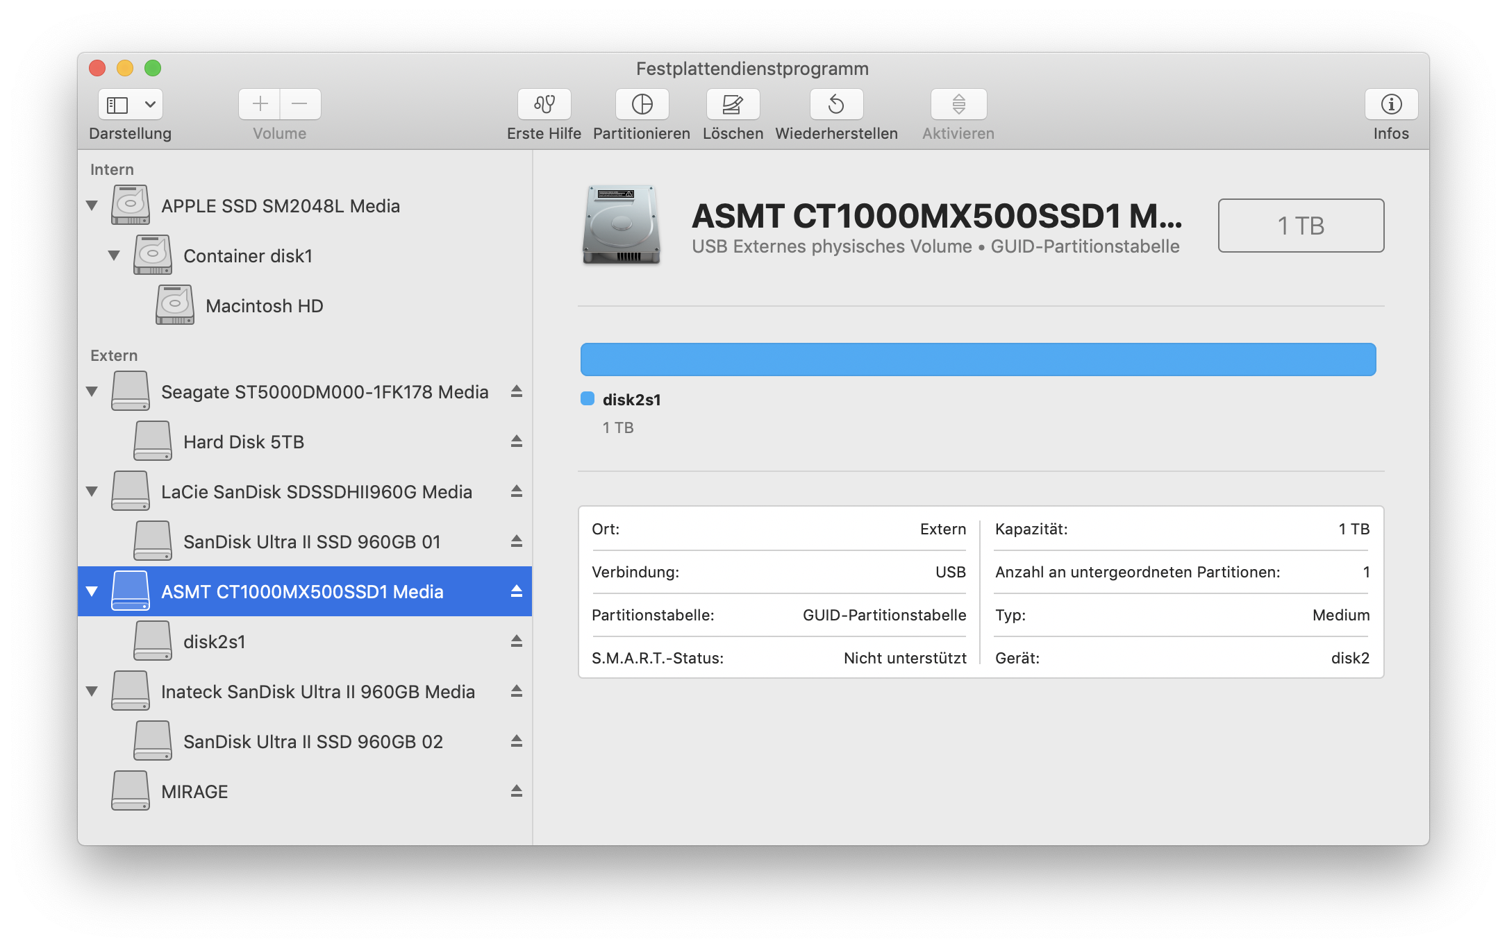The image size is (1507, 948).
Task: Select Seagate ST5000DM000-1FK178 Media
Action: tap(305, 391)
